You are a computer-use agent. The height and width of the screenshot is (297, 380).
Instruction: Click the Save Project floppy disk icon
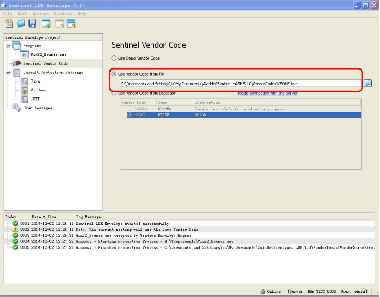tap(32, 24)
